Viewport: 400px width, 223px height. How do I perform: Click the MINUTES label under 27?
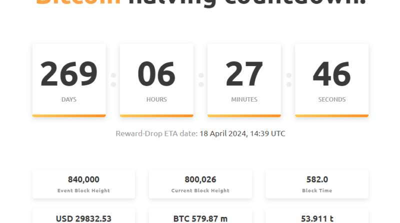tap(244, 100)
